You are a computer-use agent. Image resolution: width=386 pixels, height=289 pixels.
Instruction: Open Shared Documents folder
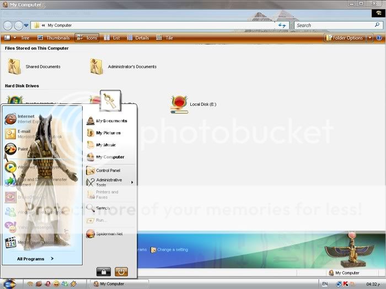point(34,67)
